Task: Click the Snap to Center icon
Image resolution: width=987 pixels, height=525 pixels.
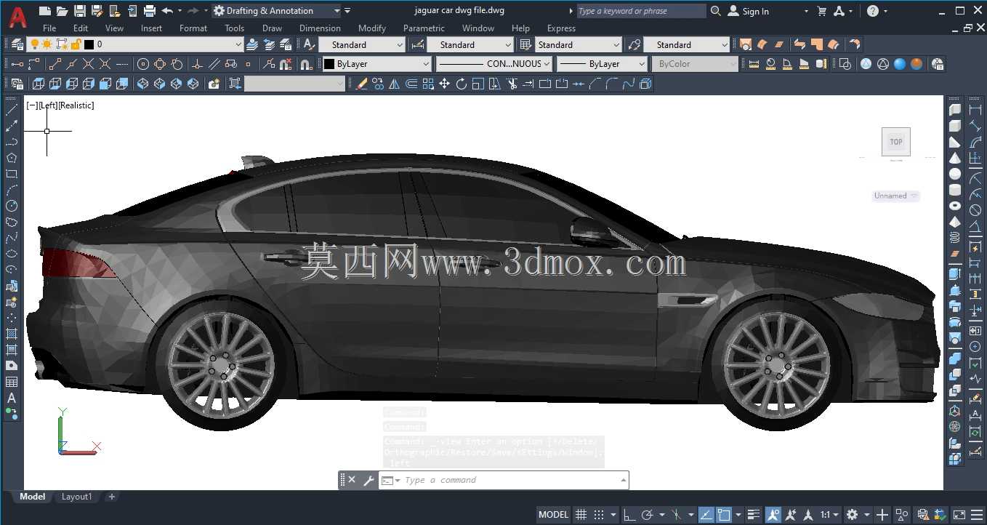Action: [x=143, y=64]
